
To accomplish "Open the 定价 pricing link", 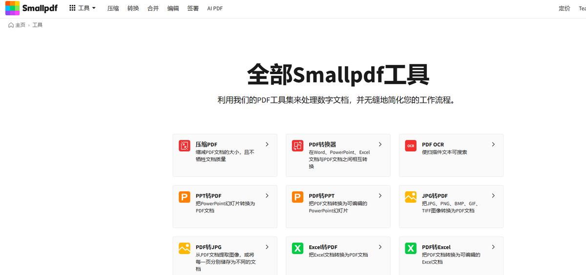I will tap(564, 8).
